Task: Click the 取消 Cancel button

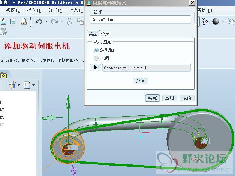Action: pos(187,98)
